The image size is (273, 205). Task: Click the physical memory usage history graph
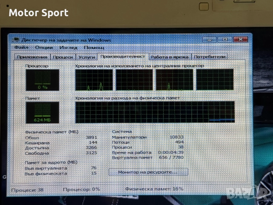155,112
